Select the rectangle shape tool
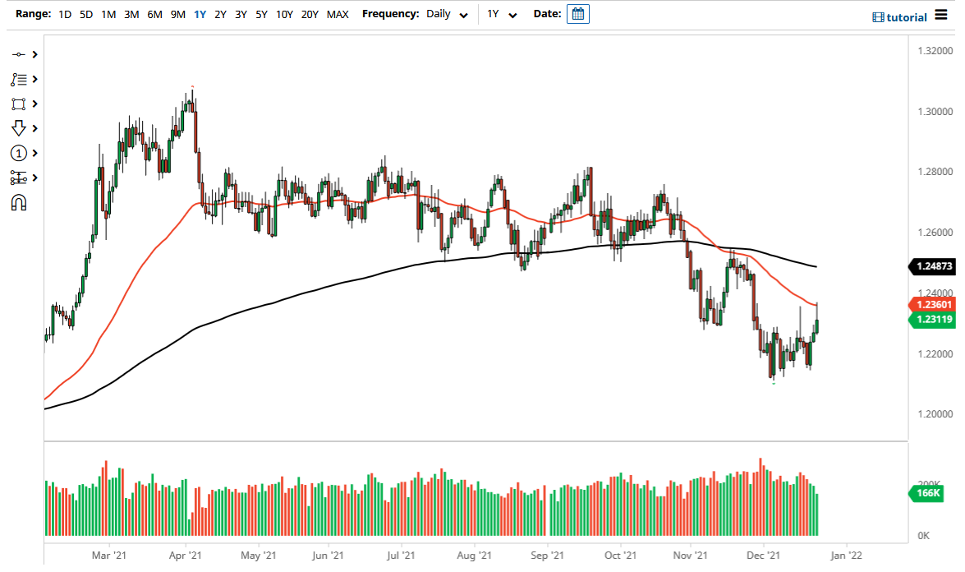 tap(20, 104)
